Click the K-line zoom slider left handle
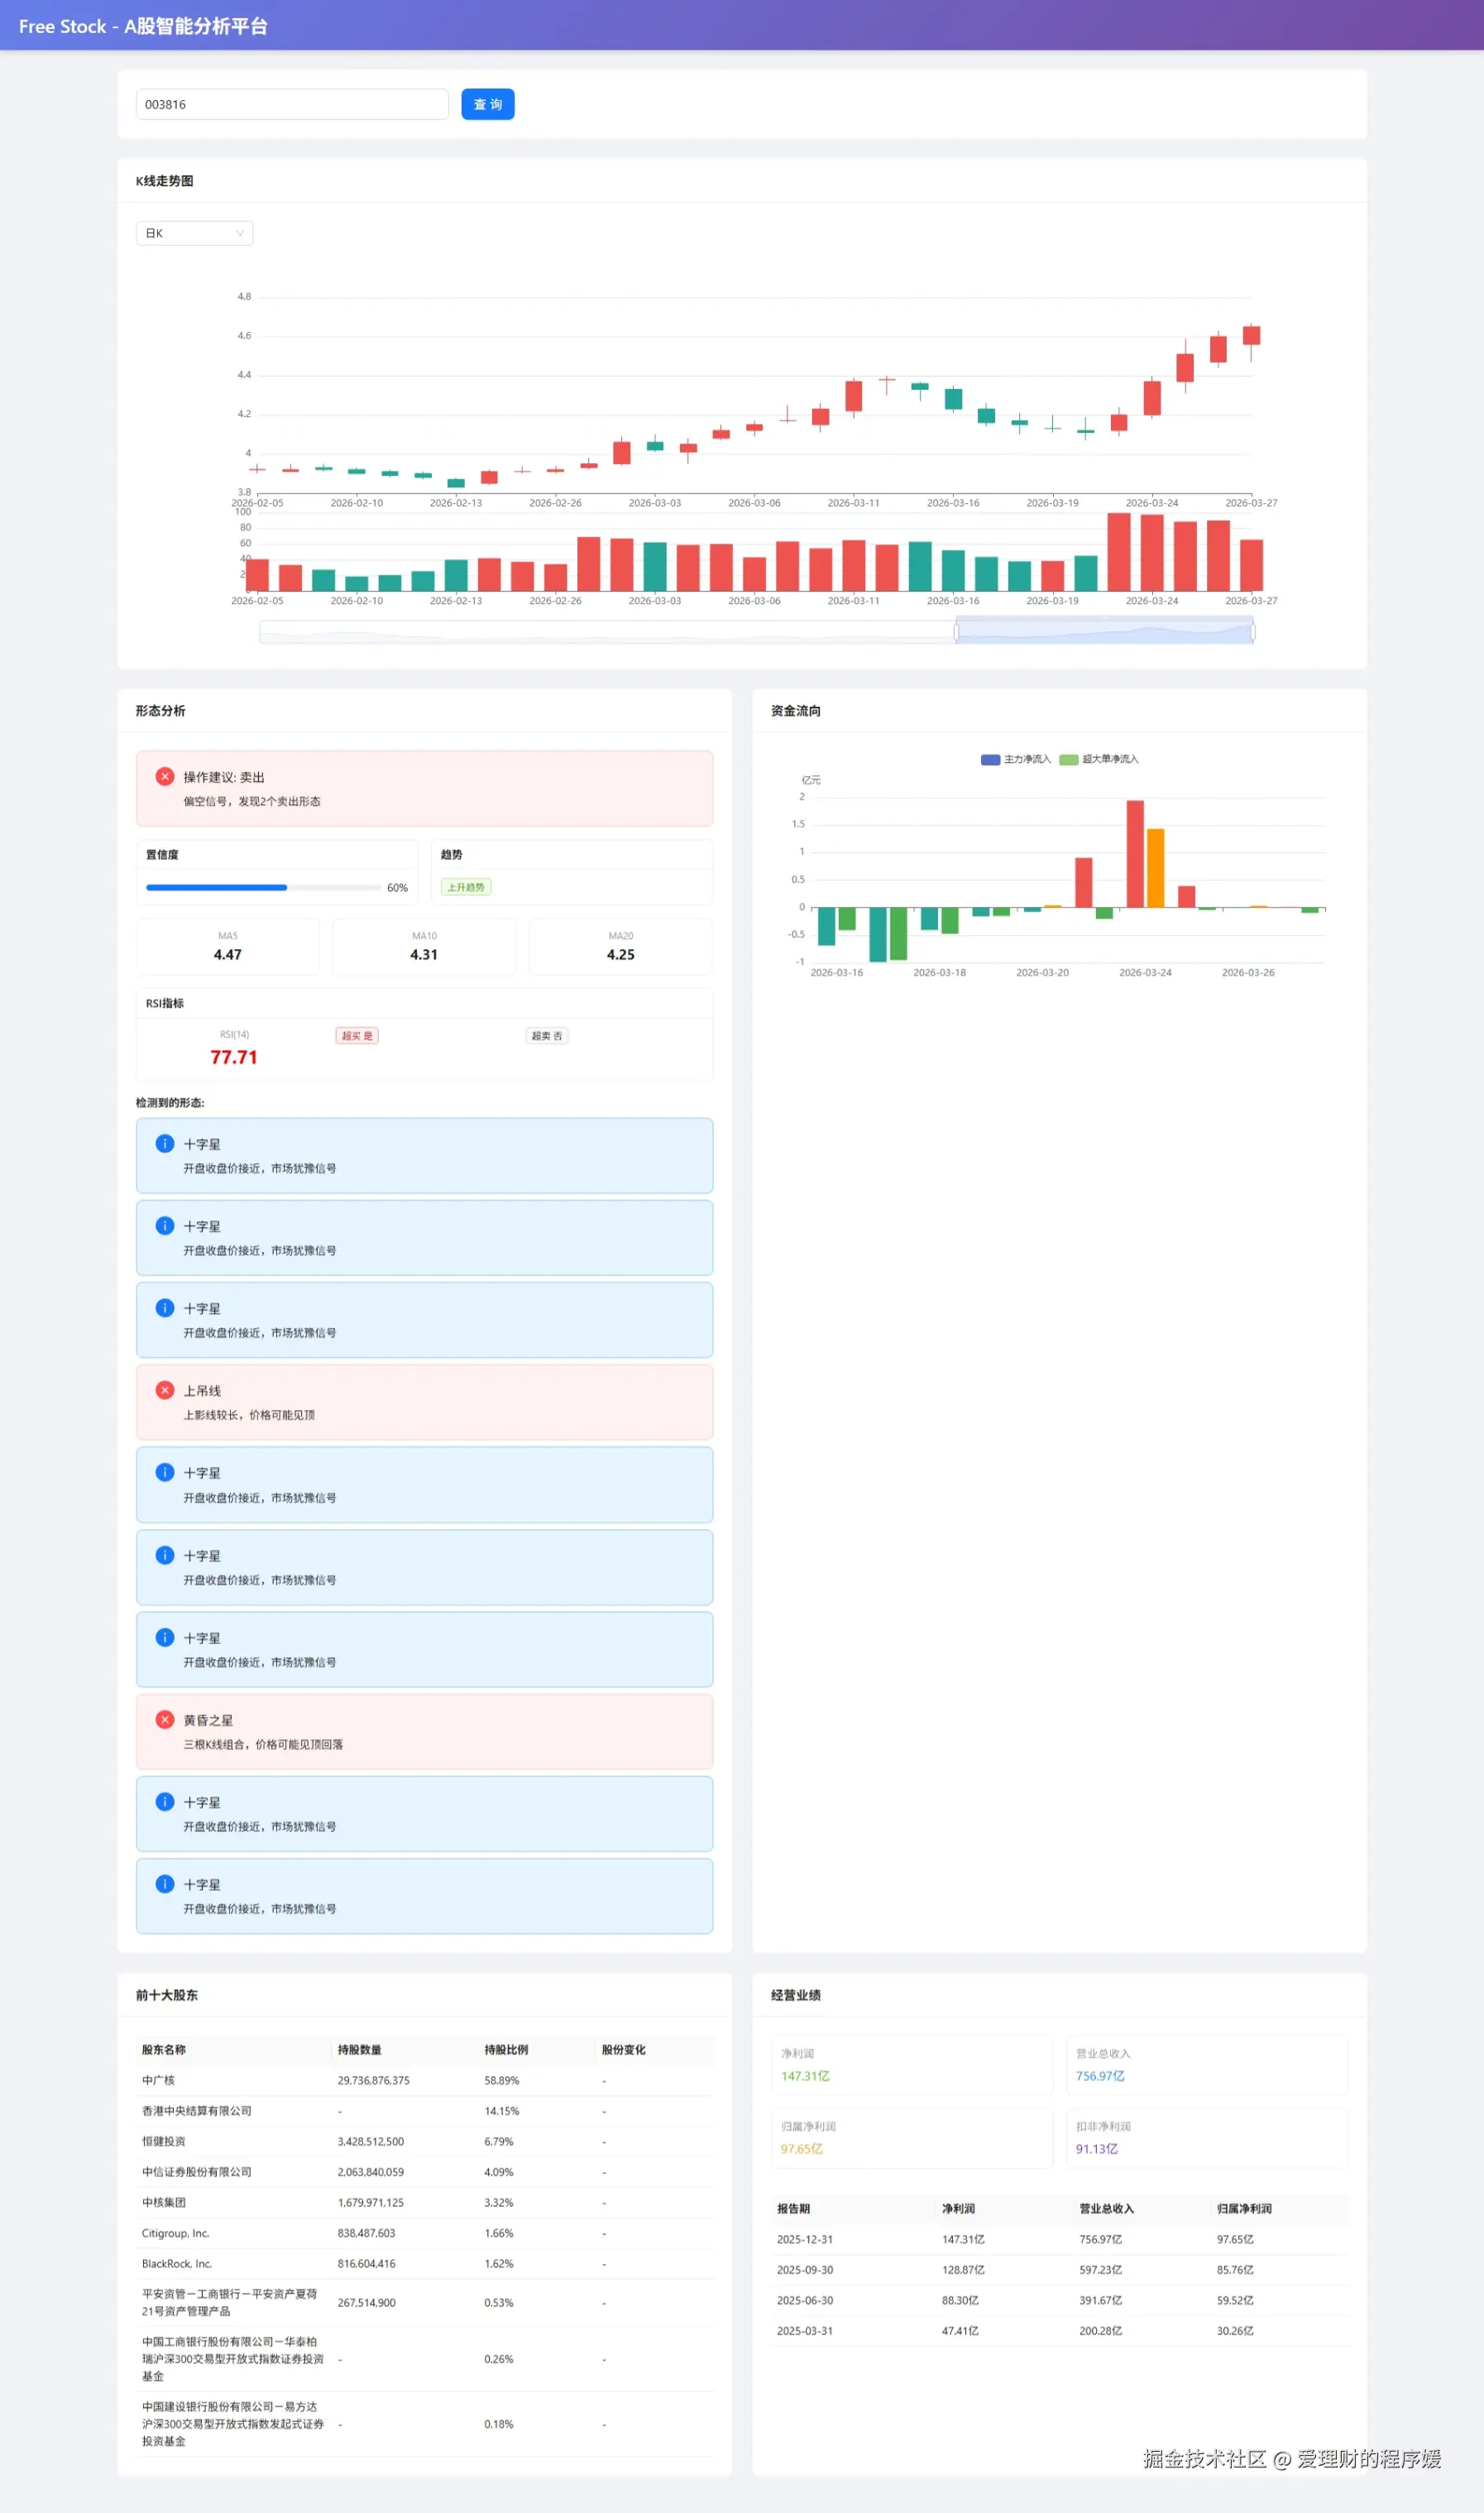The height and width of the screenshot is (2513, 1484). pyautogui.click(x=957, y=631)
